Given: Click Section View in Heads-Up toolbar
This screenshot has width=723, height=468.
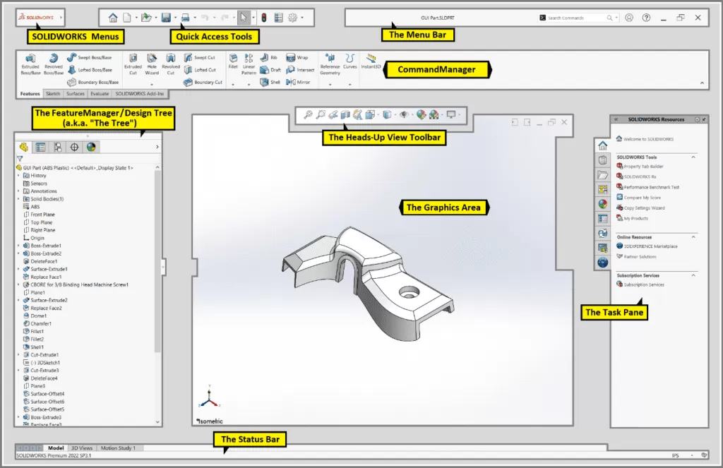Looking at the screenshot, I should coord(345,115).
